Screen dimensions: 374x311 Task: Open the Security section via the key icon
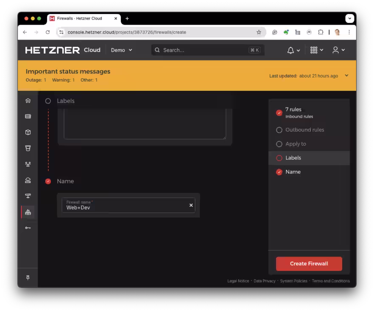click(x=28, y=227)
